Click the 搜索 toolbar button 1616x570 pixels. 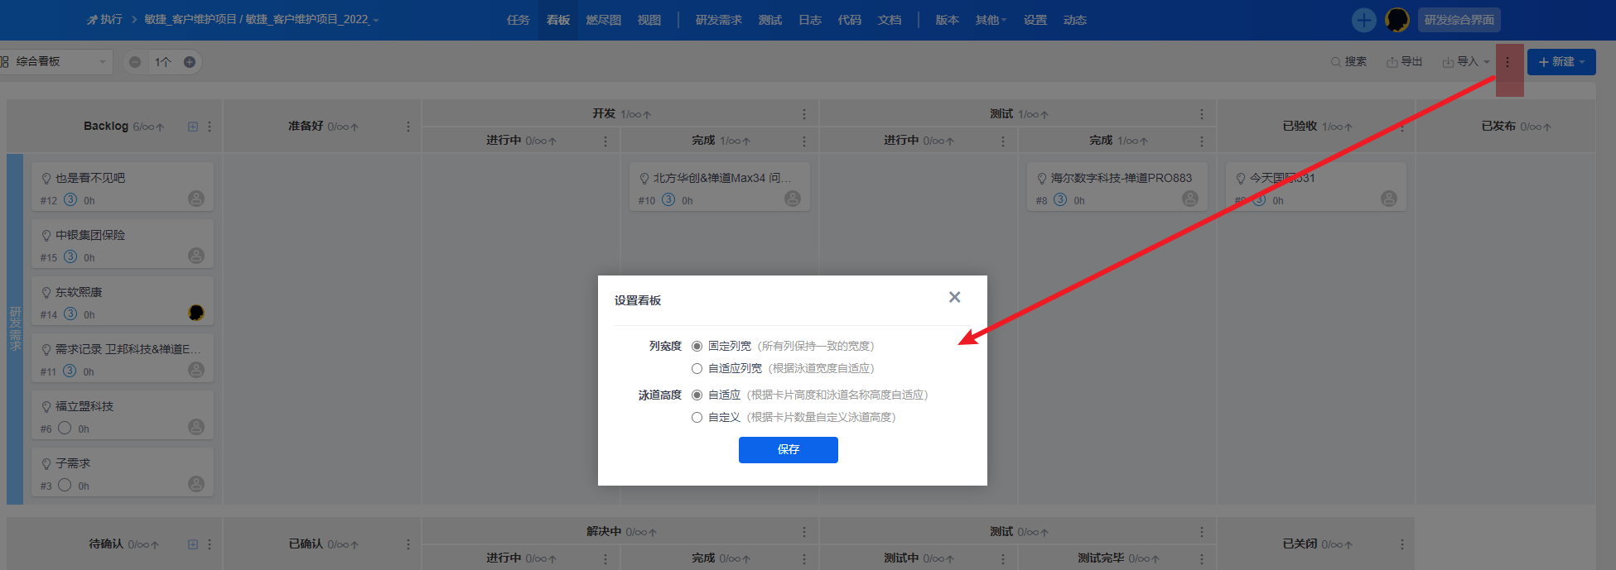point(1348,62)
